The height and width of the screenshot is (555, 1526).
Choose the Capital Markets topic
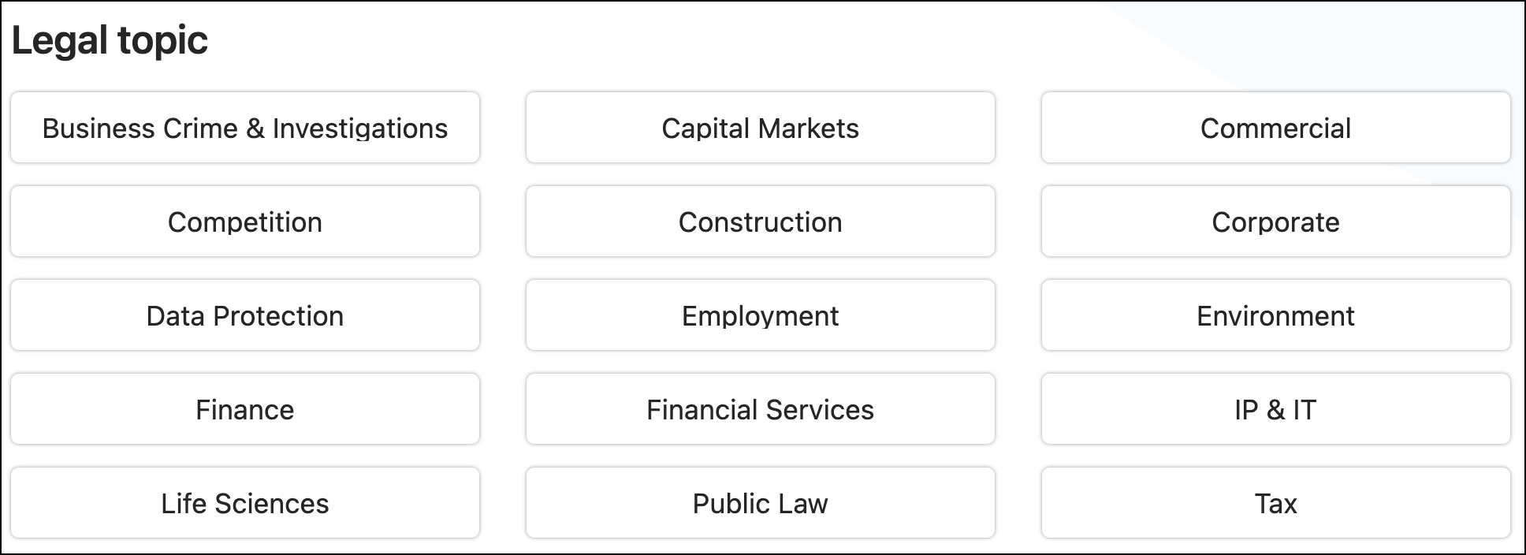click(x=760, y=128)
